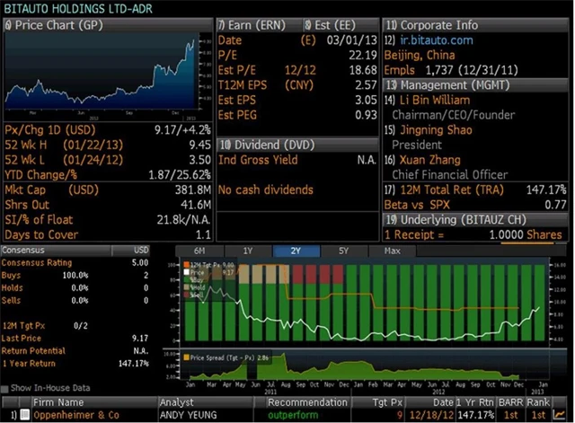Click the Oppenheimer & Co row icon

point(24,415)
